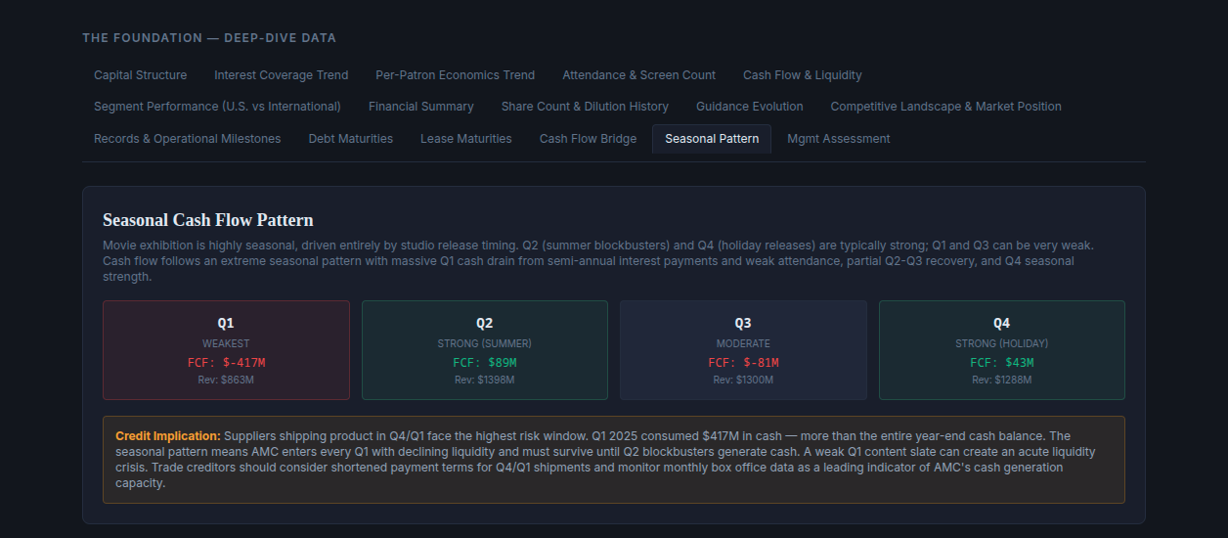Open Competitive Landscape & Market Position tab
The height and width of the screenshot is (538, 1228).
945,107
